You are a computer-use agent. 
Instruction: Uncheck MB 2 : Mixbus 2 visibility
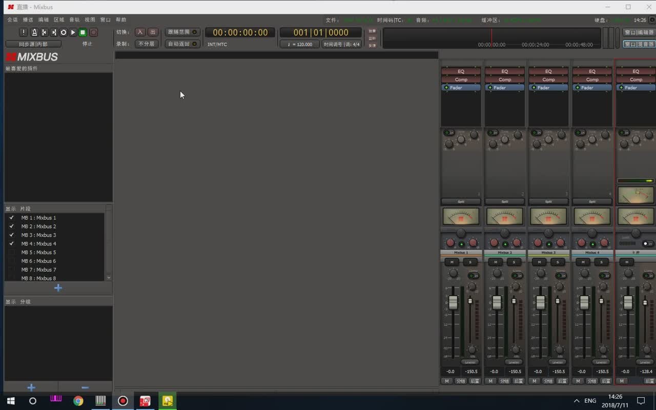pos(11,227)
